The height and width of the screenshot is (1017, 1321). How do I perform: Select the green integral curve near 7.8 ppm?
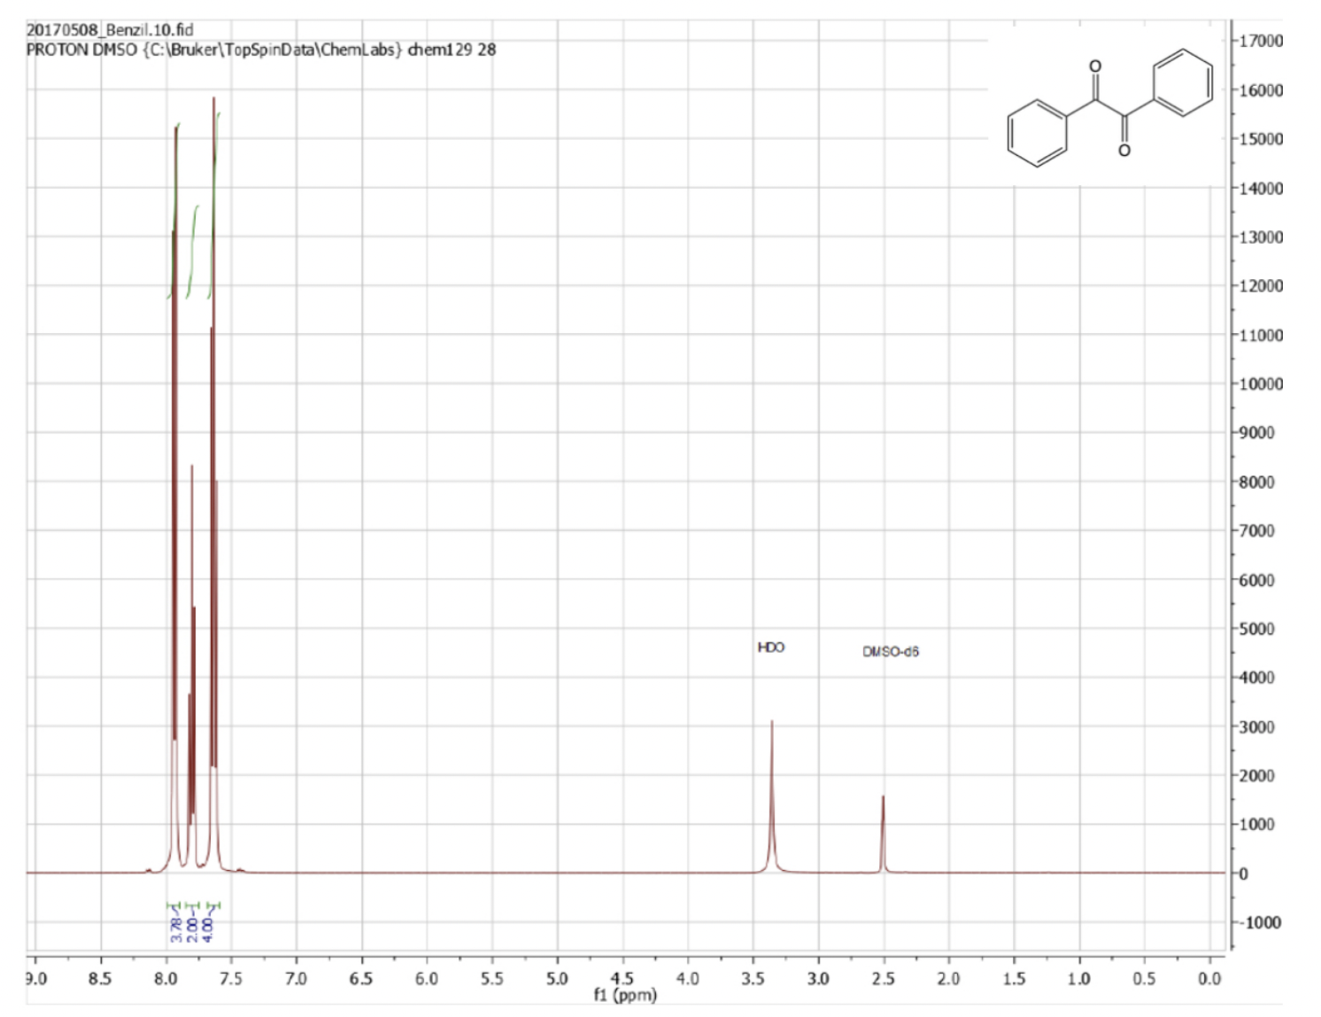[194, 248]
